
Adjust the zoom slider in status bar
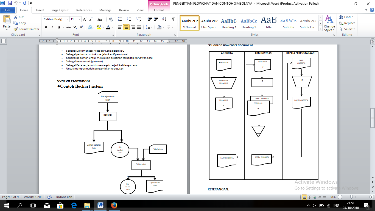click(352, 197)
